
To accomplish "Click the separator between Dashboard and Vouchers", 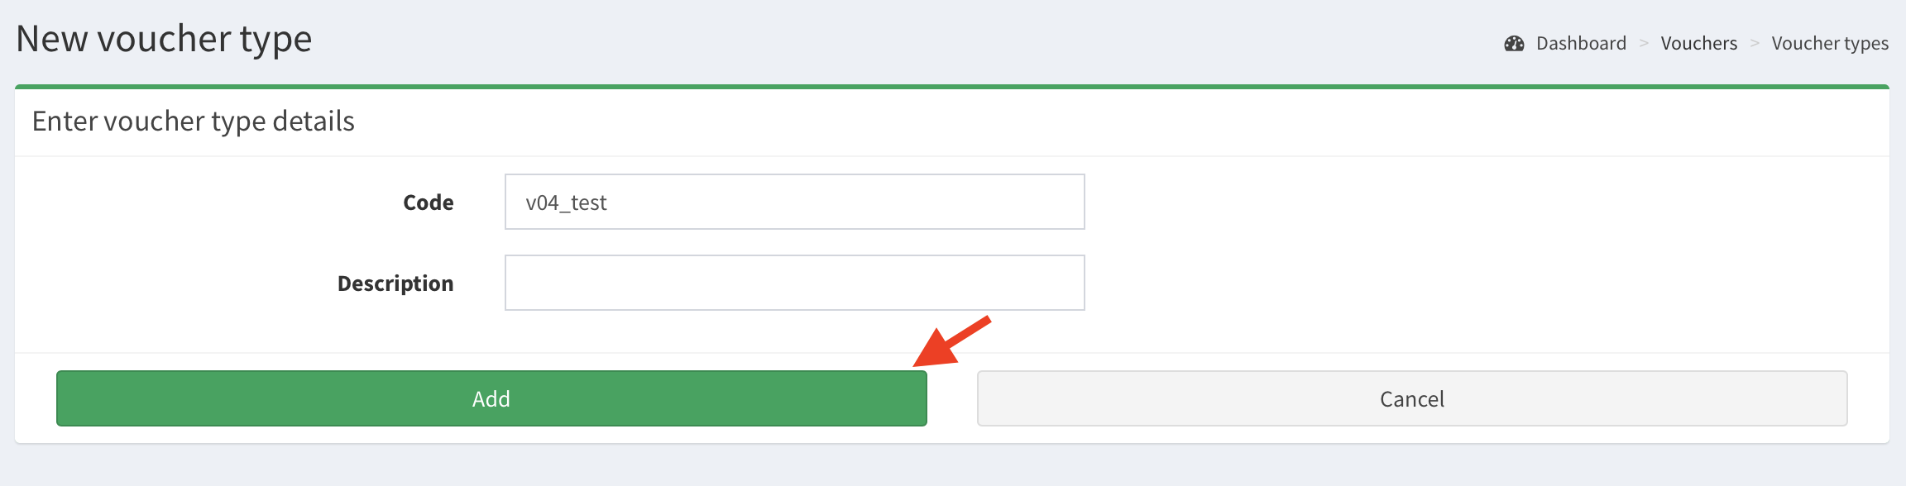I will click(x=1644, y=44).
